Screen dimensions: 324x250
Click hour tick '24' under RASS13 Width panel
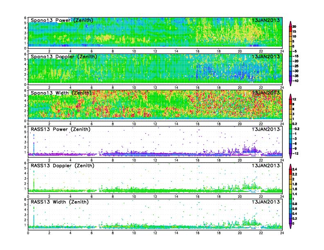282,233
